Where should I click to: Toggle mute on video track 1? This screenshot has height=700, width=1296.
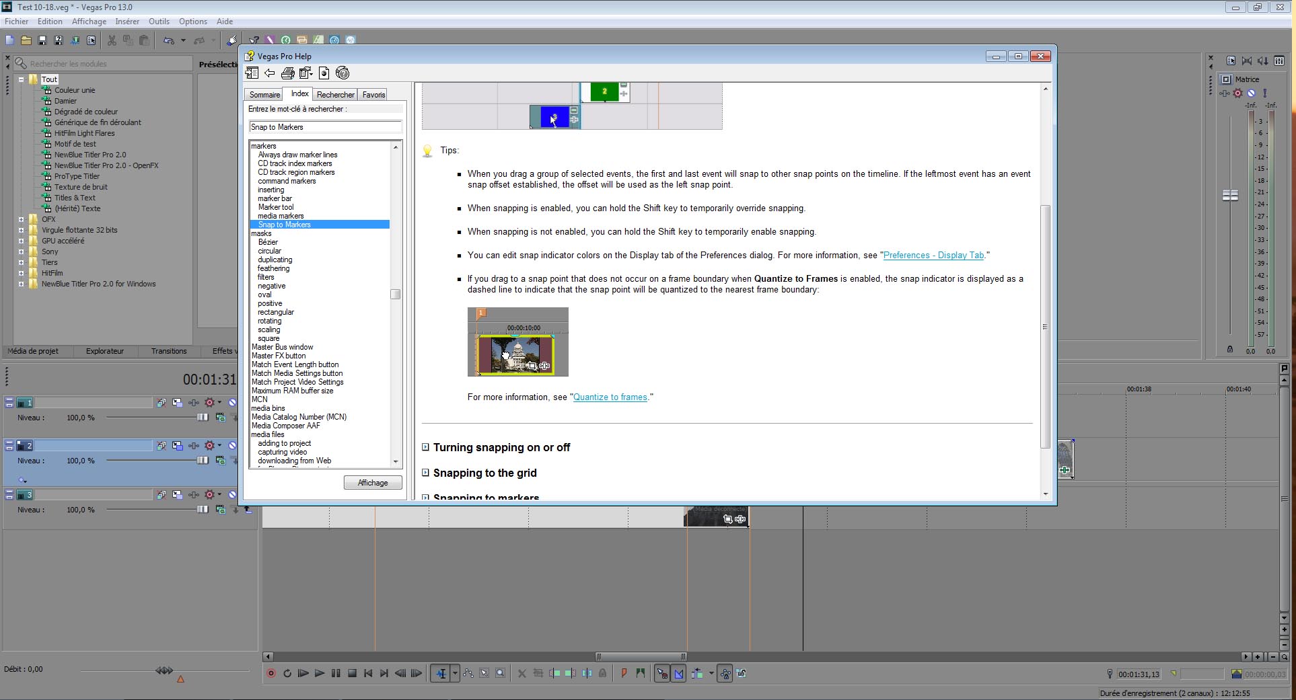[x=232, y=403]
